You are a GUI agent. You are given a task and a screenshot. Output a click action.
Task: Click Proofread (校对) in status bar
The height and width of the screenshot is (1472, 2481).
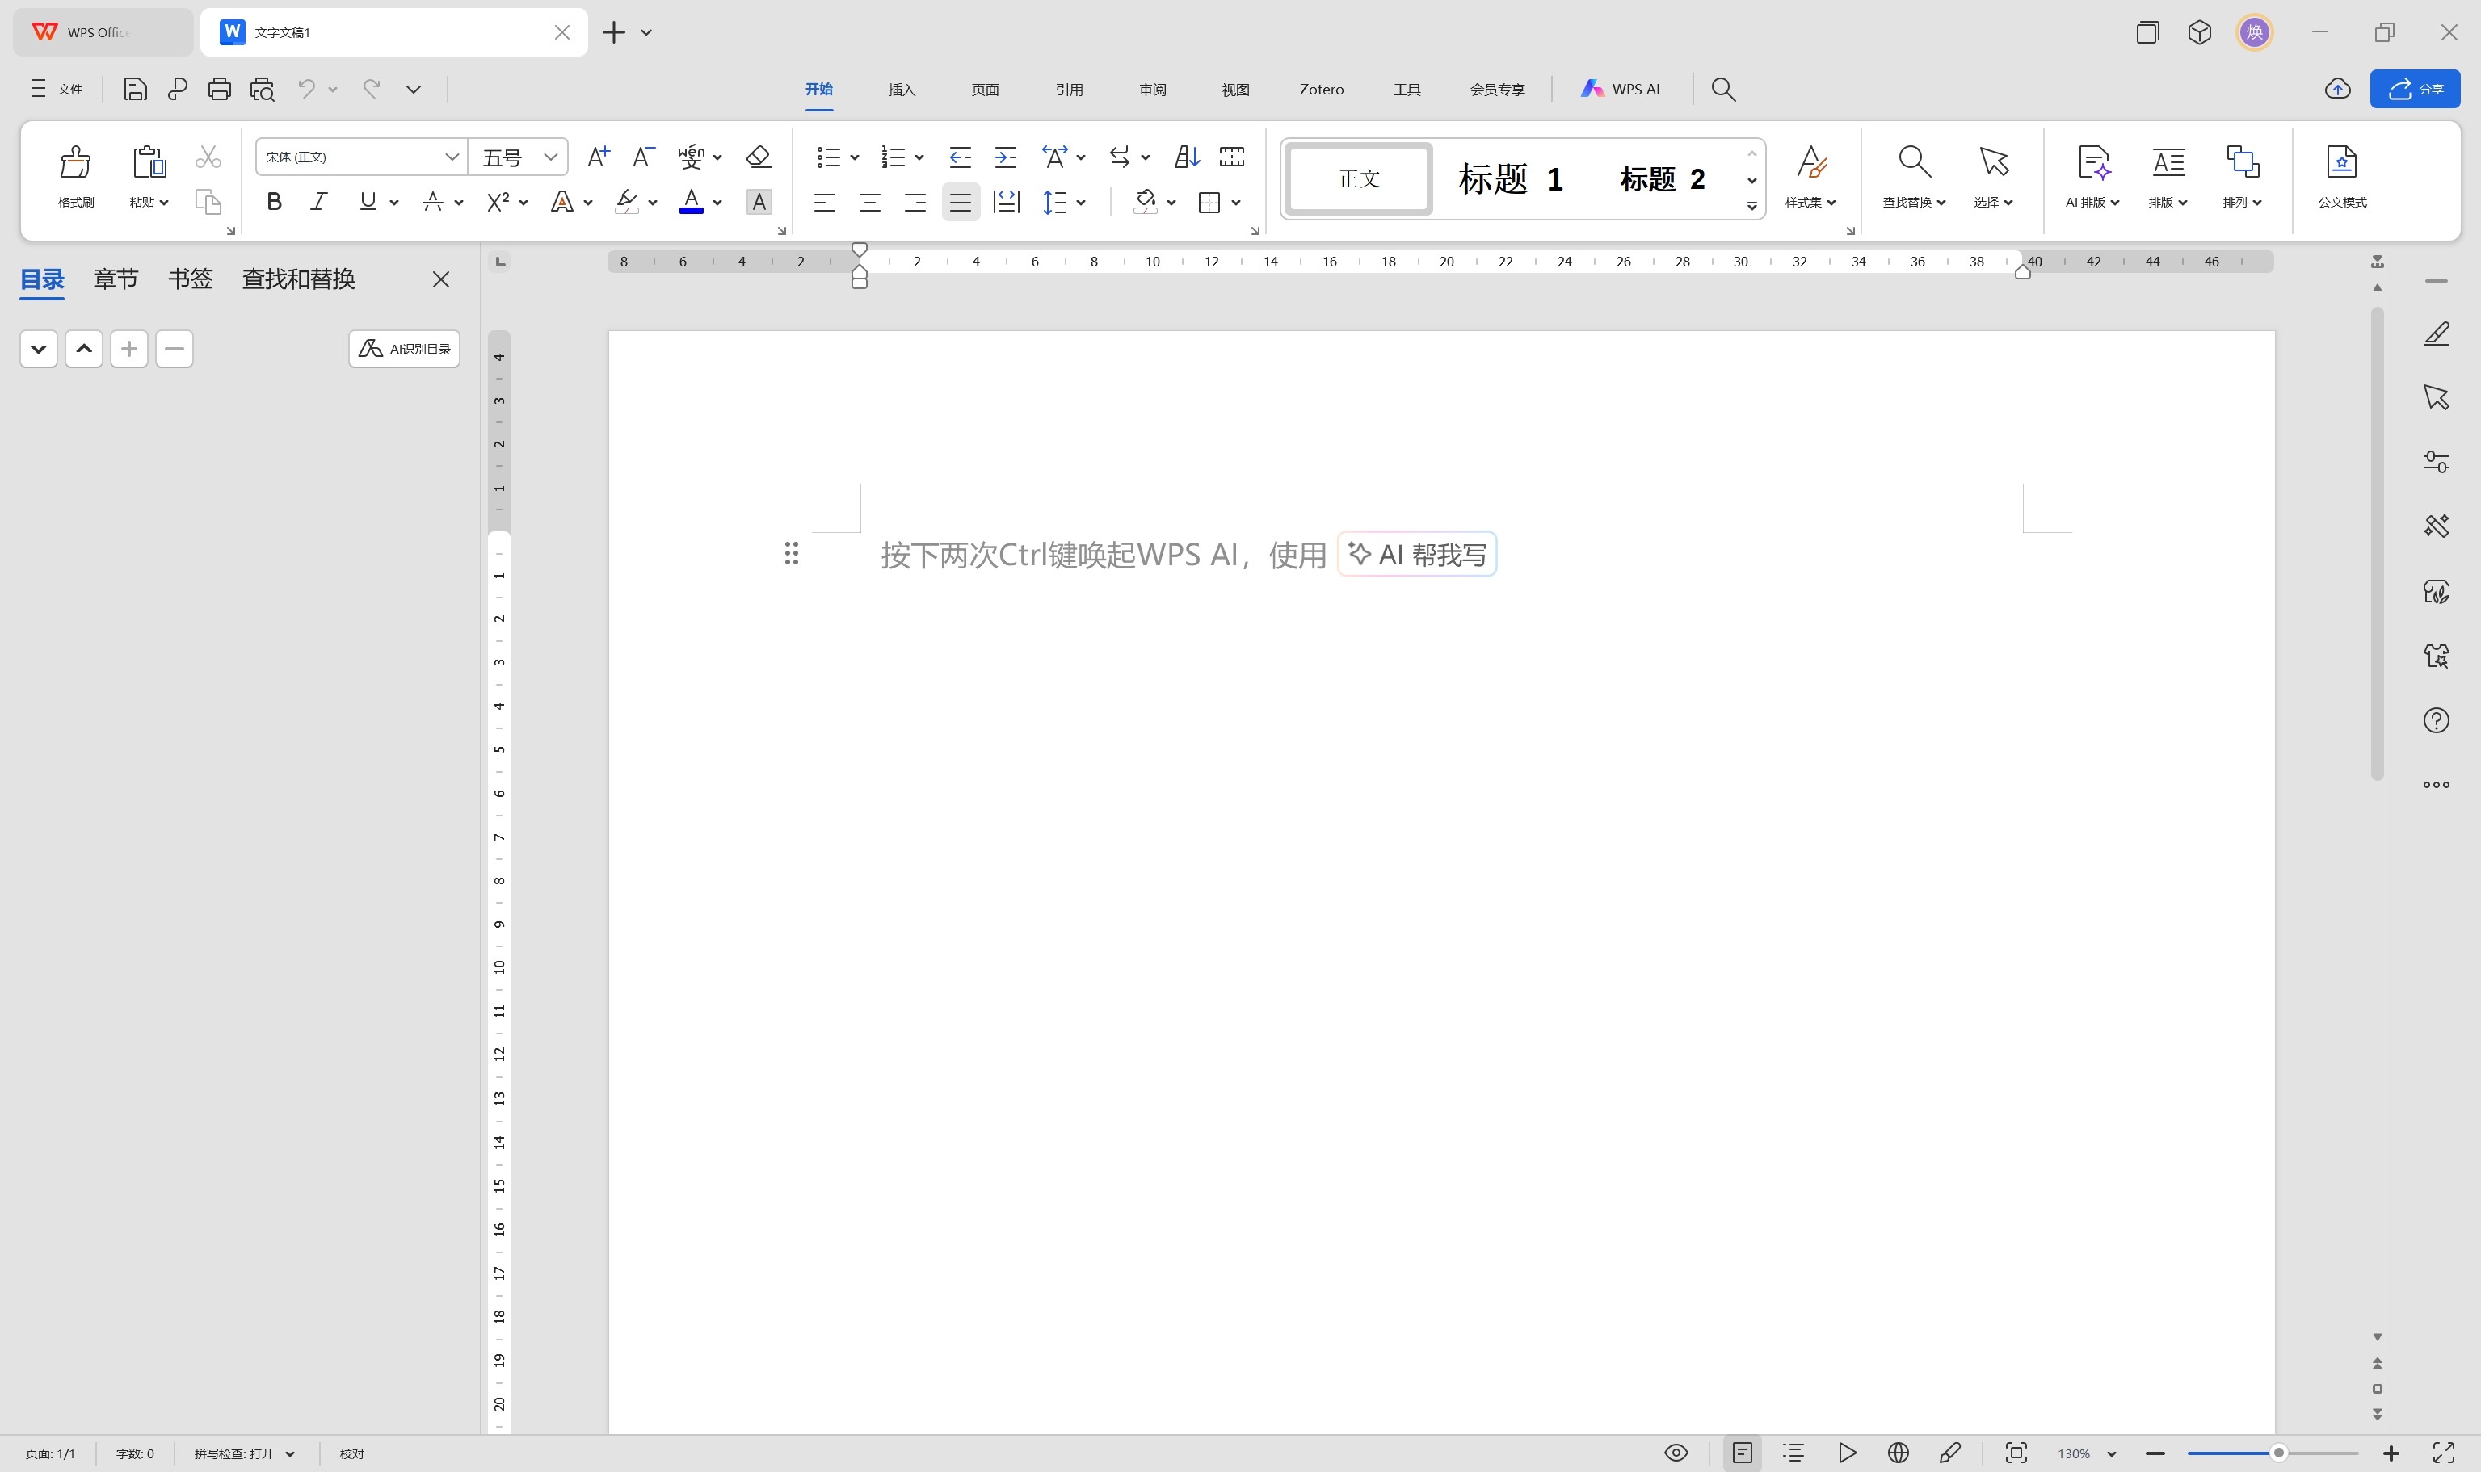352,1454
